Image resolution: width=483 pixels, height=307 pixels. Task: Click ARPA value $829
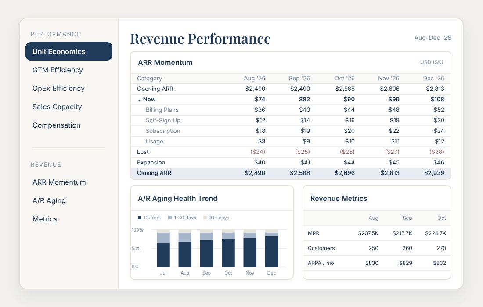[405, 263]
